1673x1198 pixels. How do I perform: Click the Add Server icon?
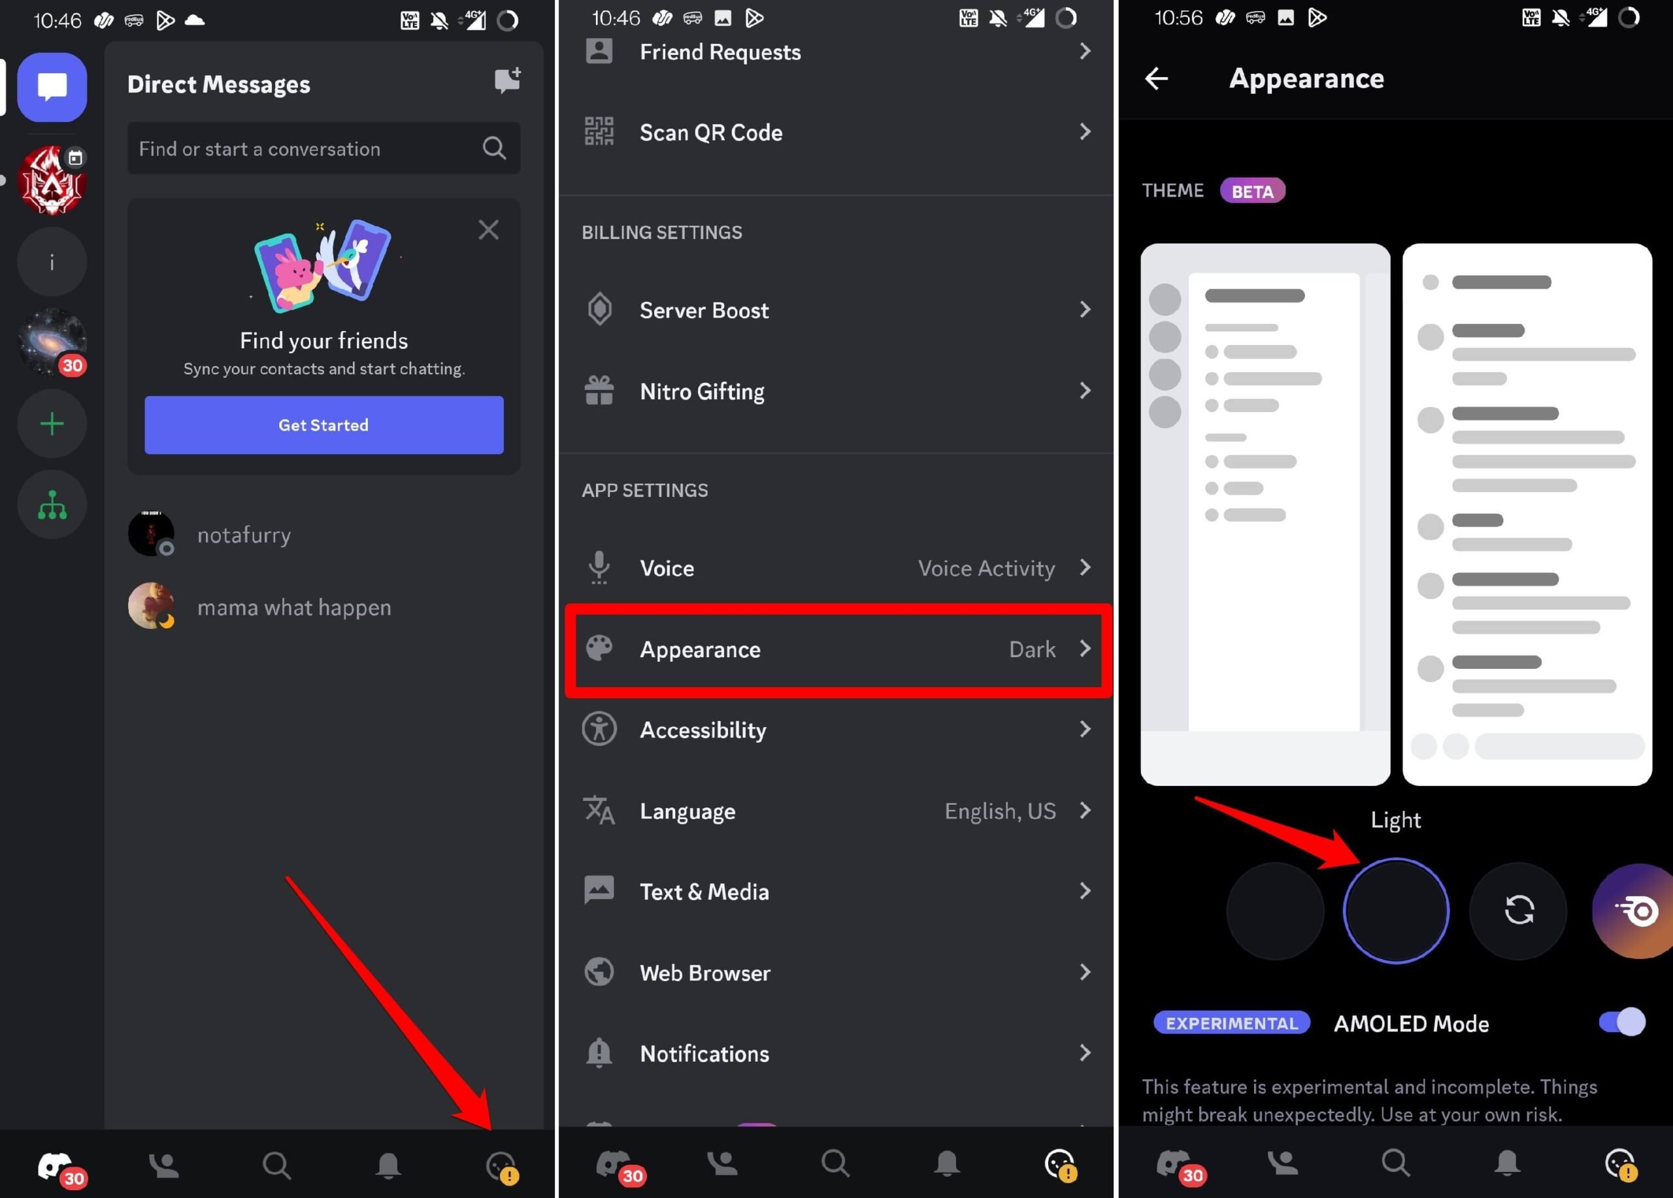point(53,423)
